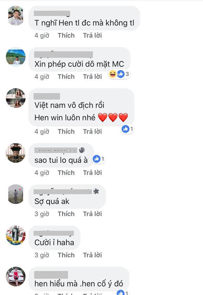The height and width of the screenshot is (295, 203).
Task: Reply to 'Xin phép cười dô mặt MC' comment
Action: 93,77
